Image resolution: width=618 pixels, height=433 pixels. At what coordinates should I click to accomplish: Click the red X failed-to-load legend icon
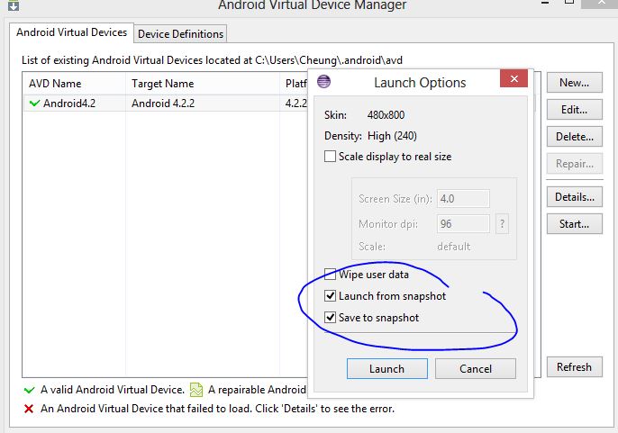click(29, 409)
